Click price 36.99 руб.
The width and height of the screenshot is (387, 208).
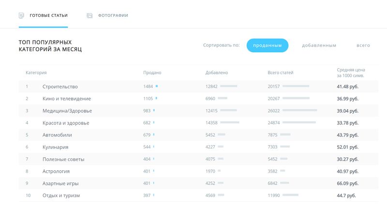pos(347,99)
